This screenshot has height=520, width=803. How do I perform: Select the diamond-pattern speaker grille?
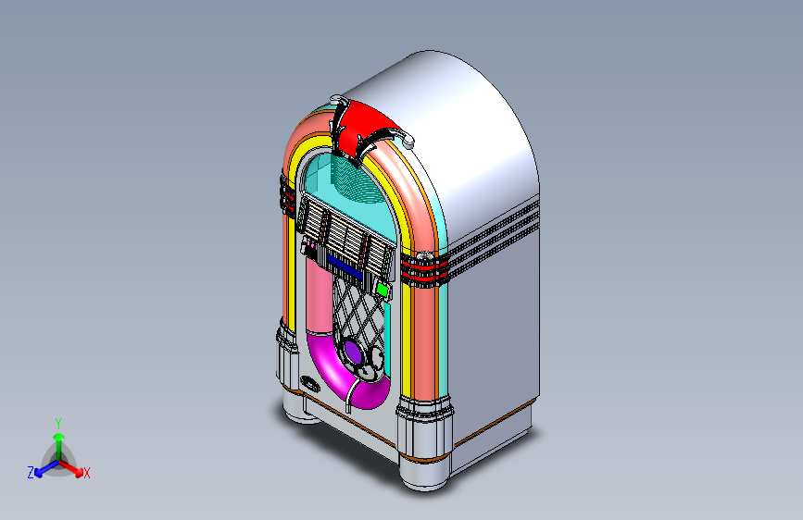point(358,311)
